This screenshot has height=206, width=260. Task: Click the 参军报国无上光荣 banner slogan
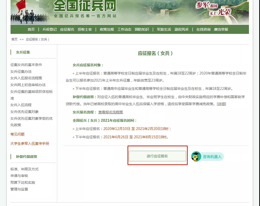(x=214, y=8)
